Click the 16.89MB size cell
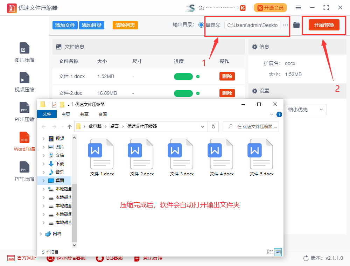The height and width of the screenshot is (266, 350). (107, 93)
